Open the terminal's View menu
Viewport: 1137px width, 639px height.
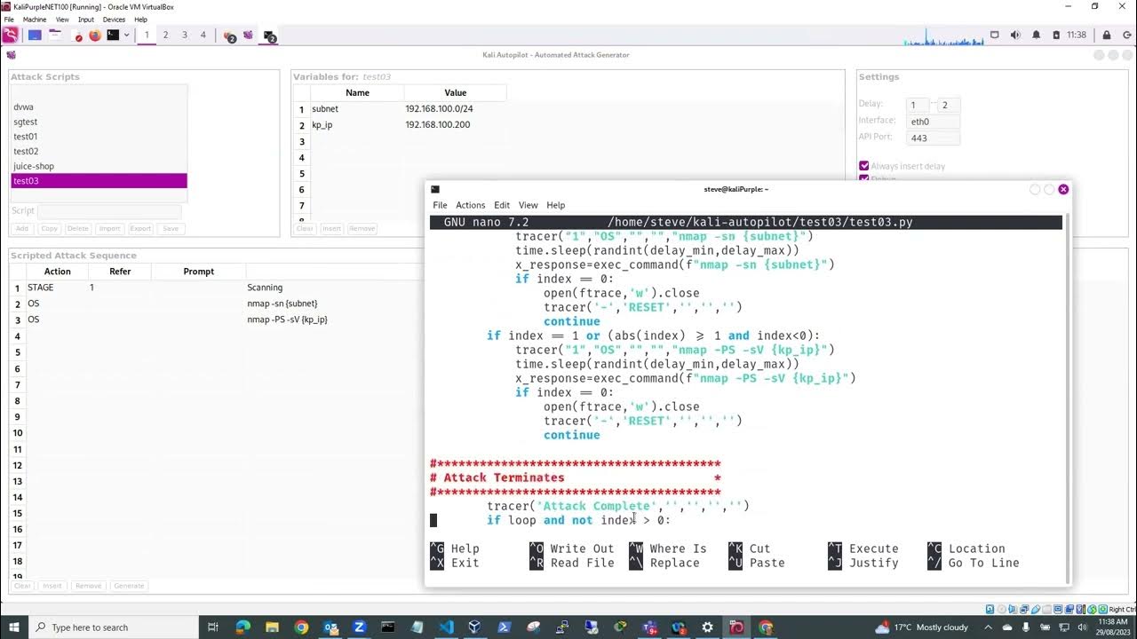click(x=529, y=205)
